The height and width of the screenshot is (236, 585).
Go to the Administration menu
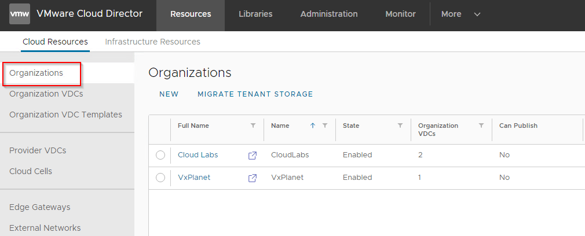(x=328, y=14)
